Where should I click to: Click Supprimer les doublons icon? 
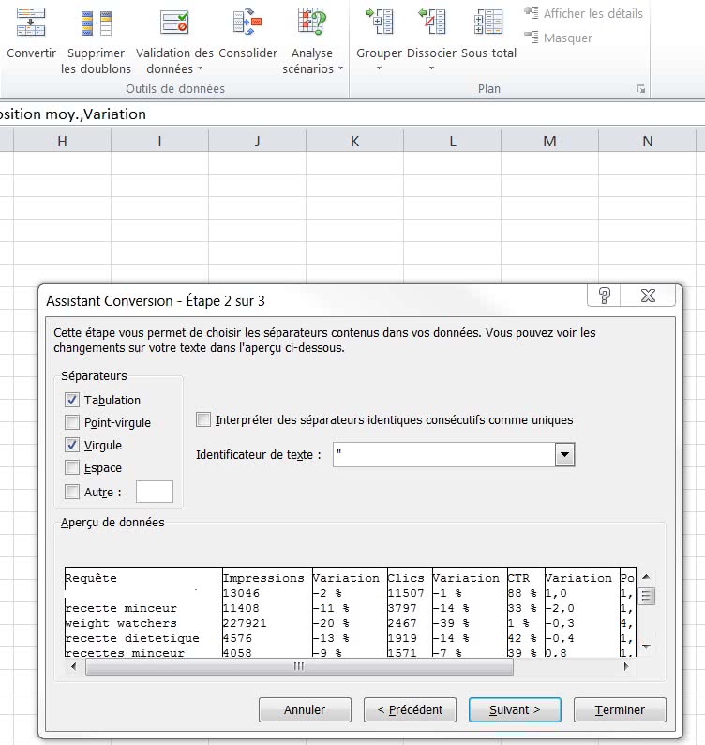point(97,23)
